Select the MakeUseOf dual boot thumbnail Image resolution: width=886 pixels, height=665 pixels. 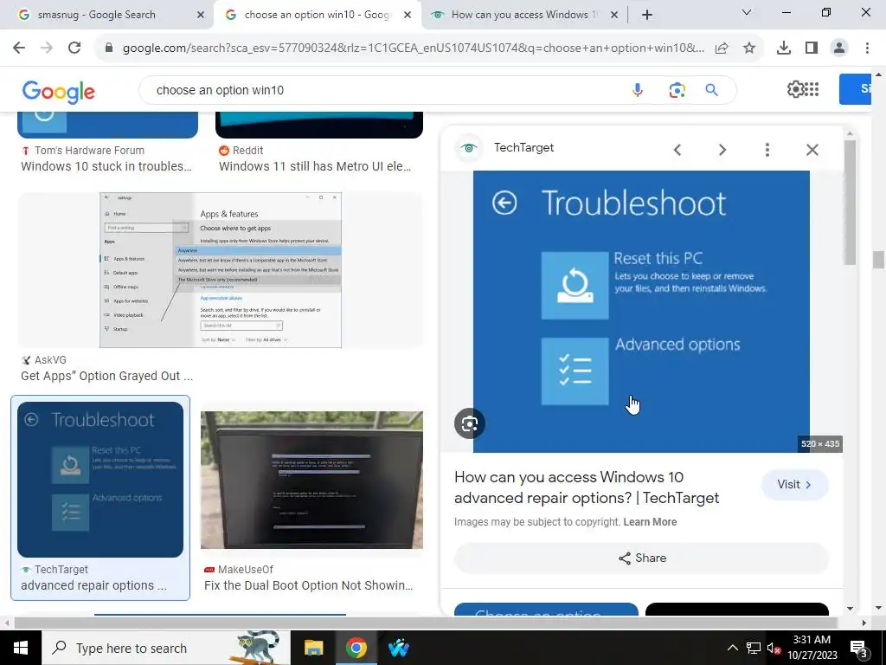(x=311, y=480)
